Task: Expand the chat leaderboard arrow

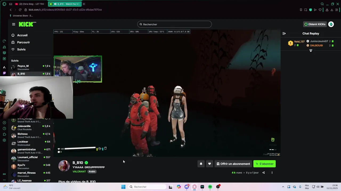Action: [311, 50]
